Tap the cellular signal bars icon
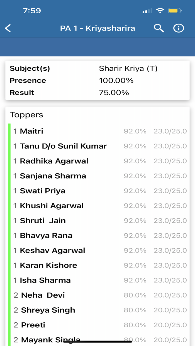195x346 pixels. point(147,11)
